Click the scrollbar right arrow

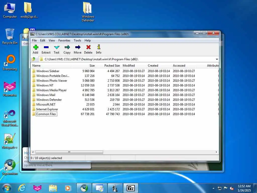pyautogui.click(x=216, y=152)
